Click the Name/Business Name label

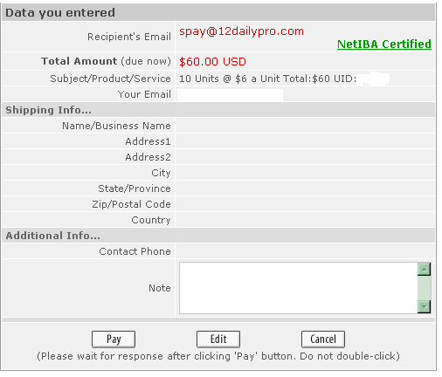click(x=116, y=126)
